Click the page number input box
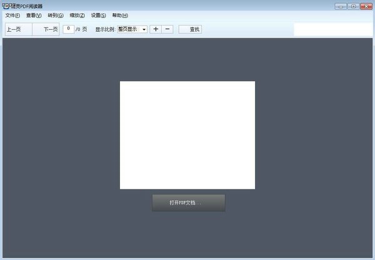 pos(68,29)
